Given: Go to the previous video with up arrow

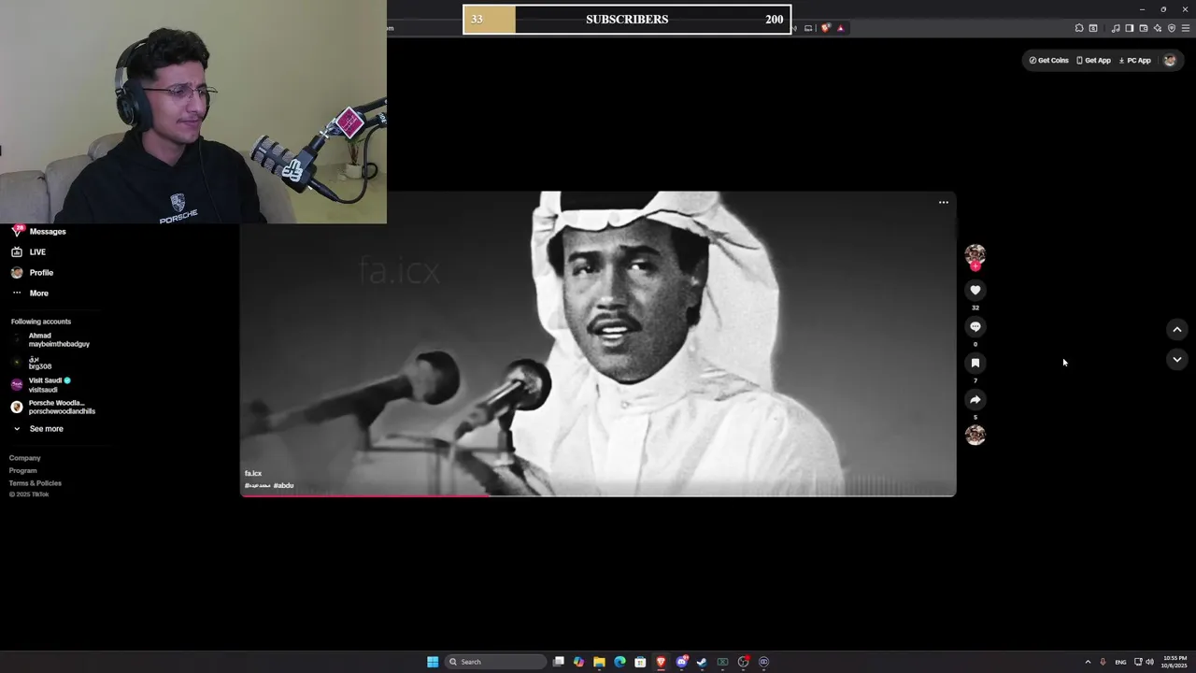Looking at the screenshot, I should tap(1176, 329).
